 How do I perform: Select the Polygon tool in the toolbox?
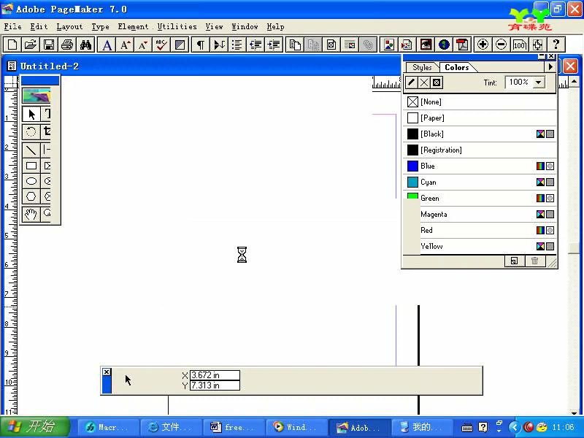[31, 196]
